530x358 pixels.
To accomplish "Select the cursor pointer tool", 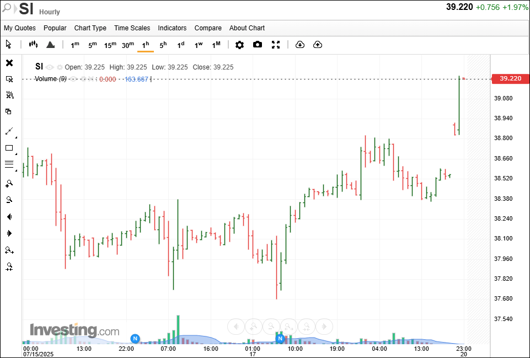I will click(x=8, y=45).
